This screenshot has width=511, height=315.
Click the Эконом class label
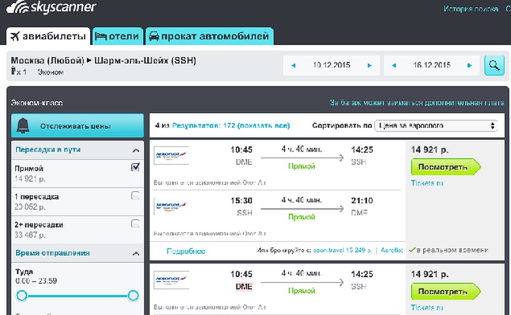(x=51, y=72)
